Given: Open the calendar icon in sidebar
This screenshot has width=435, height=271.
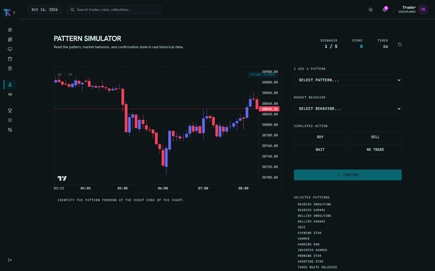Looking at the screenshot, I should coord(10,59).
